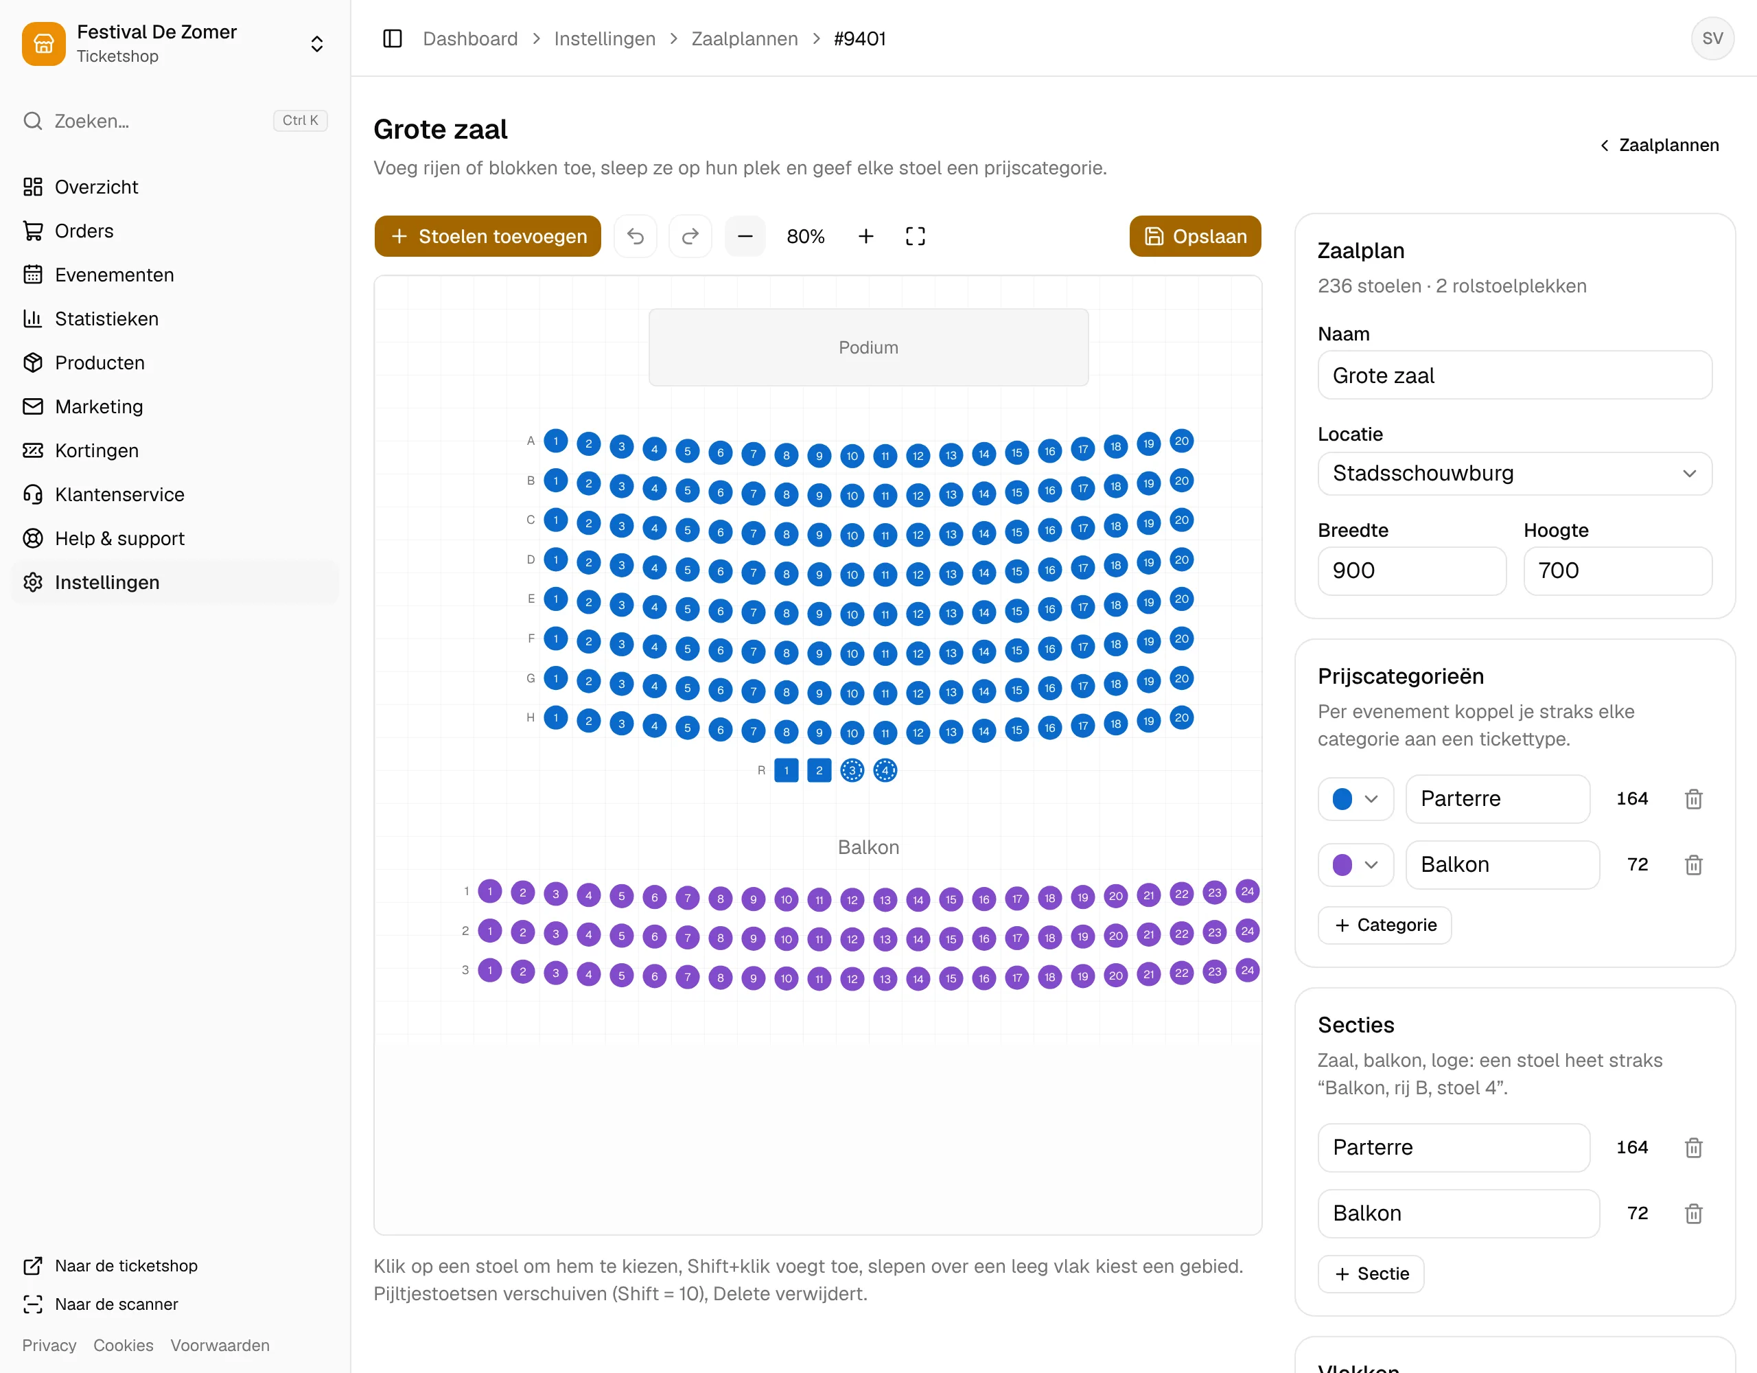
Task: Go back to Zaalplannen link
Action: [1659, 145]
